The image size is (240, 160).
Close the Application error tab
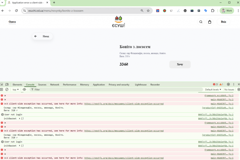point(47,2)
